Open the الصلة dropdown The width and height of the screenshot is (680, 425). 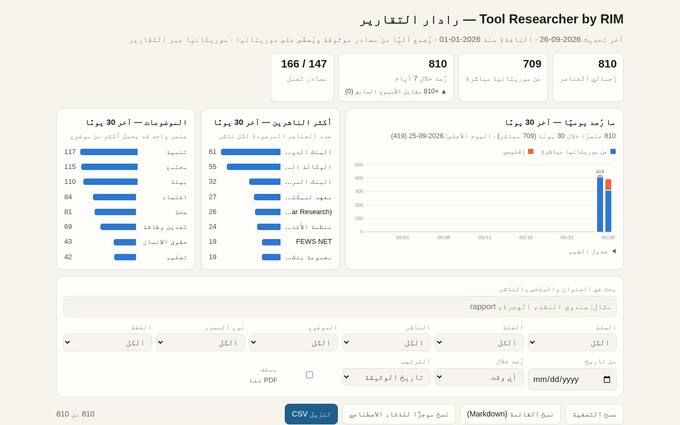click(x=572, y=343)
